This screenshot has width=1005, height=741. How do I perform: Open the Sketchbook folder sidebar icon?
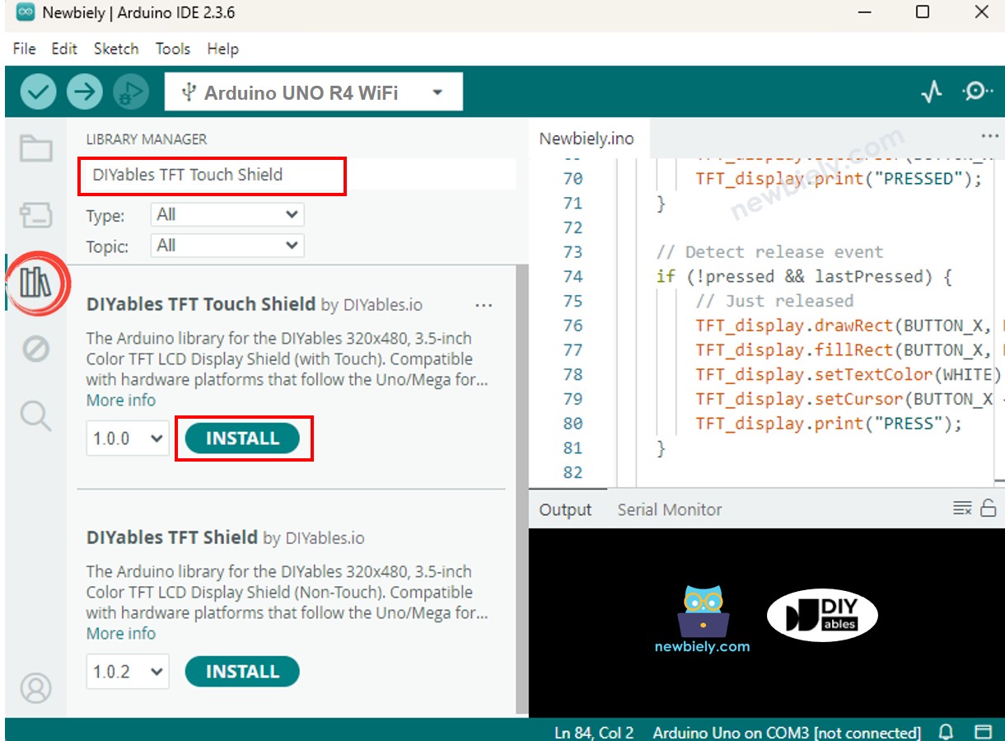36,150
